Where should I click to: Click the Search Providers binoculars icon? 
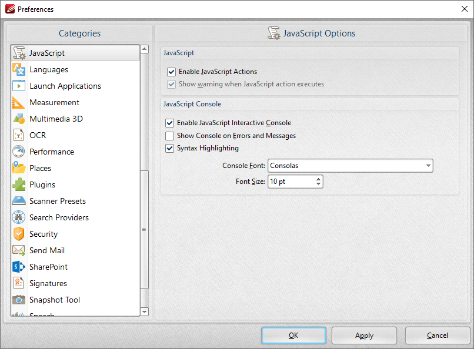[19, 217]
